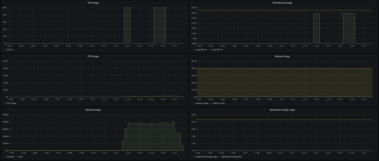379x161 pixels.
Task: Click the wide GPU Usage spike near 11:16
Action: (x=159, y=26)
